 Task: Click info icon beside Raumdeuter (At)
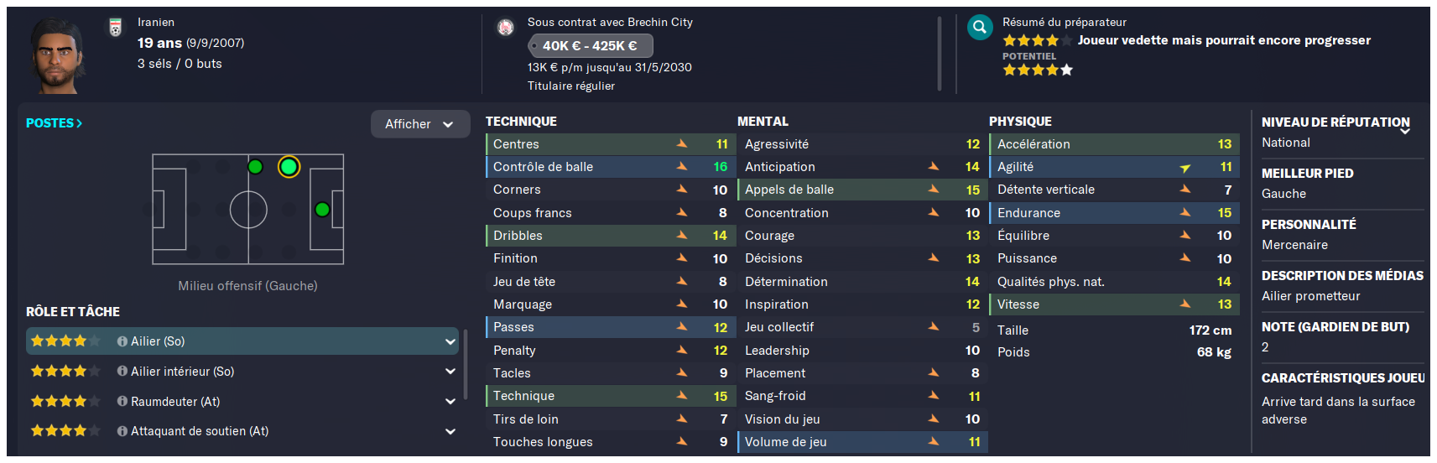pos(122,402)
